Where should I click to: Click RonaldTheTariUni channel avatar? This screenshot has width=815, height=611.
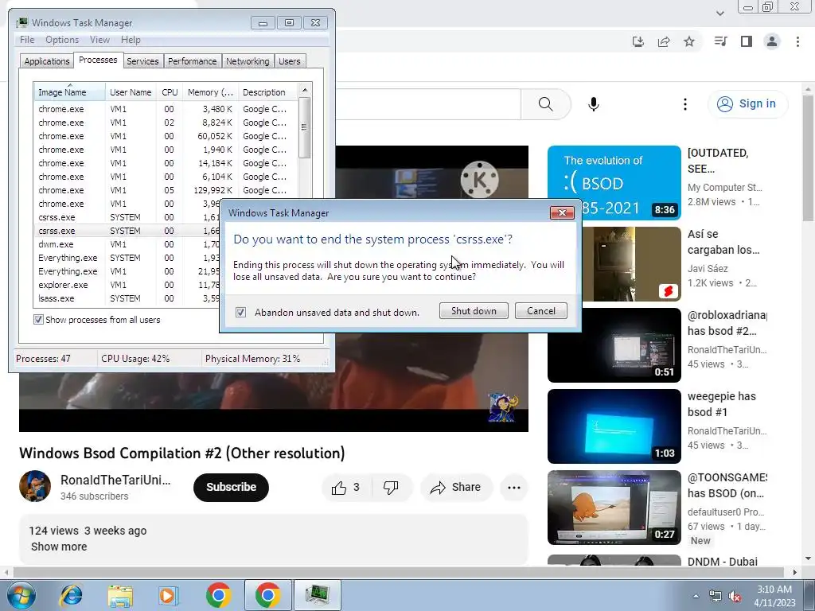(x=35, y=486)
